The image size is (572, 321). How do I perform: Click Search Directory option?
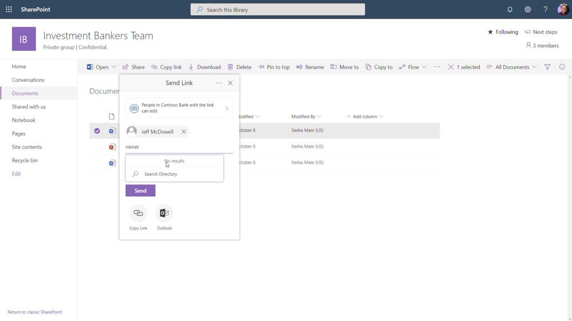175,174
